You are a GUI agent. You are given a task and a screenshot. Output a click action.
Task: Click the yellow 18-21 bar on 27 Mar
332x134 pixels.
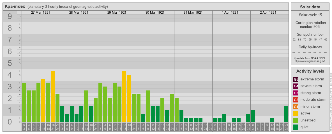tap(53, 97)
